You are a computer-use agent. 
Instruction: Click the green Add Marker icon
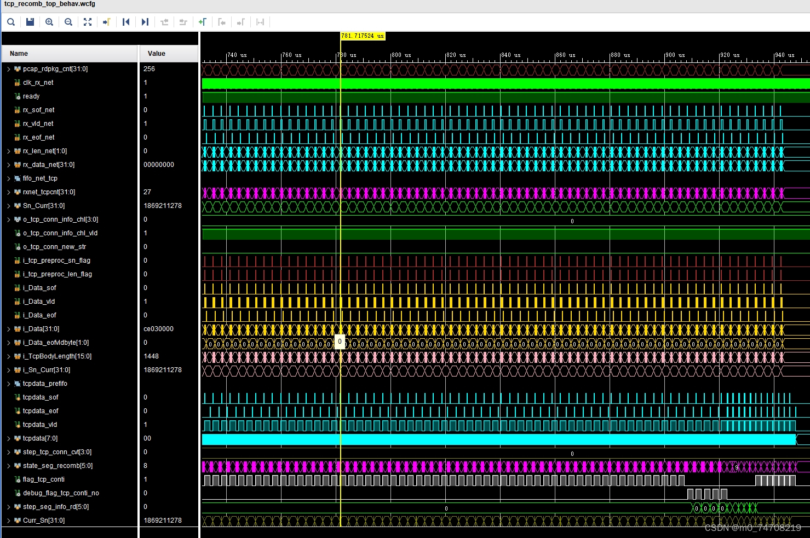pyautogui.click(x=202, y=22)
